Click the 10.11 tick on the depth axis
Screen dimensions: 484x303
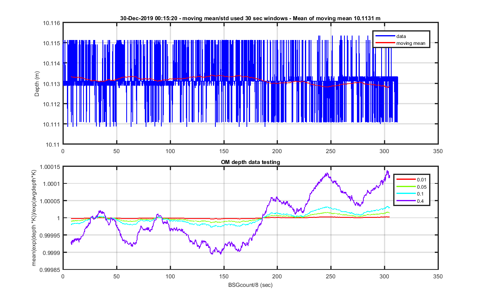54,144
